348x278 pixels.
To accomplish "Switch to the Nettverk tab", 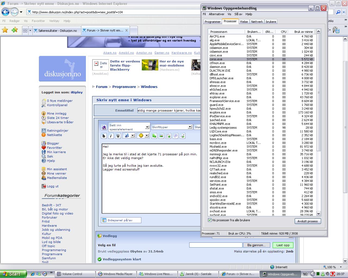I will point(257,22).
